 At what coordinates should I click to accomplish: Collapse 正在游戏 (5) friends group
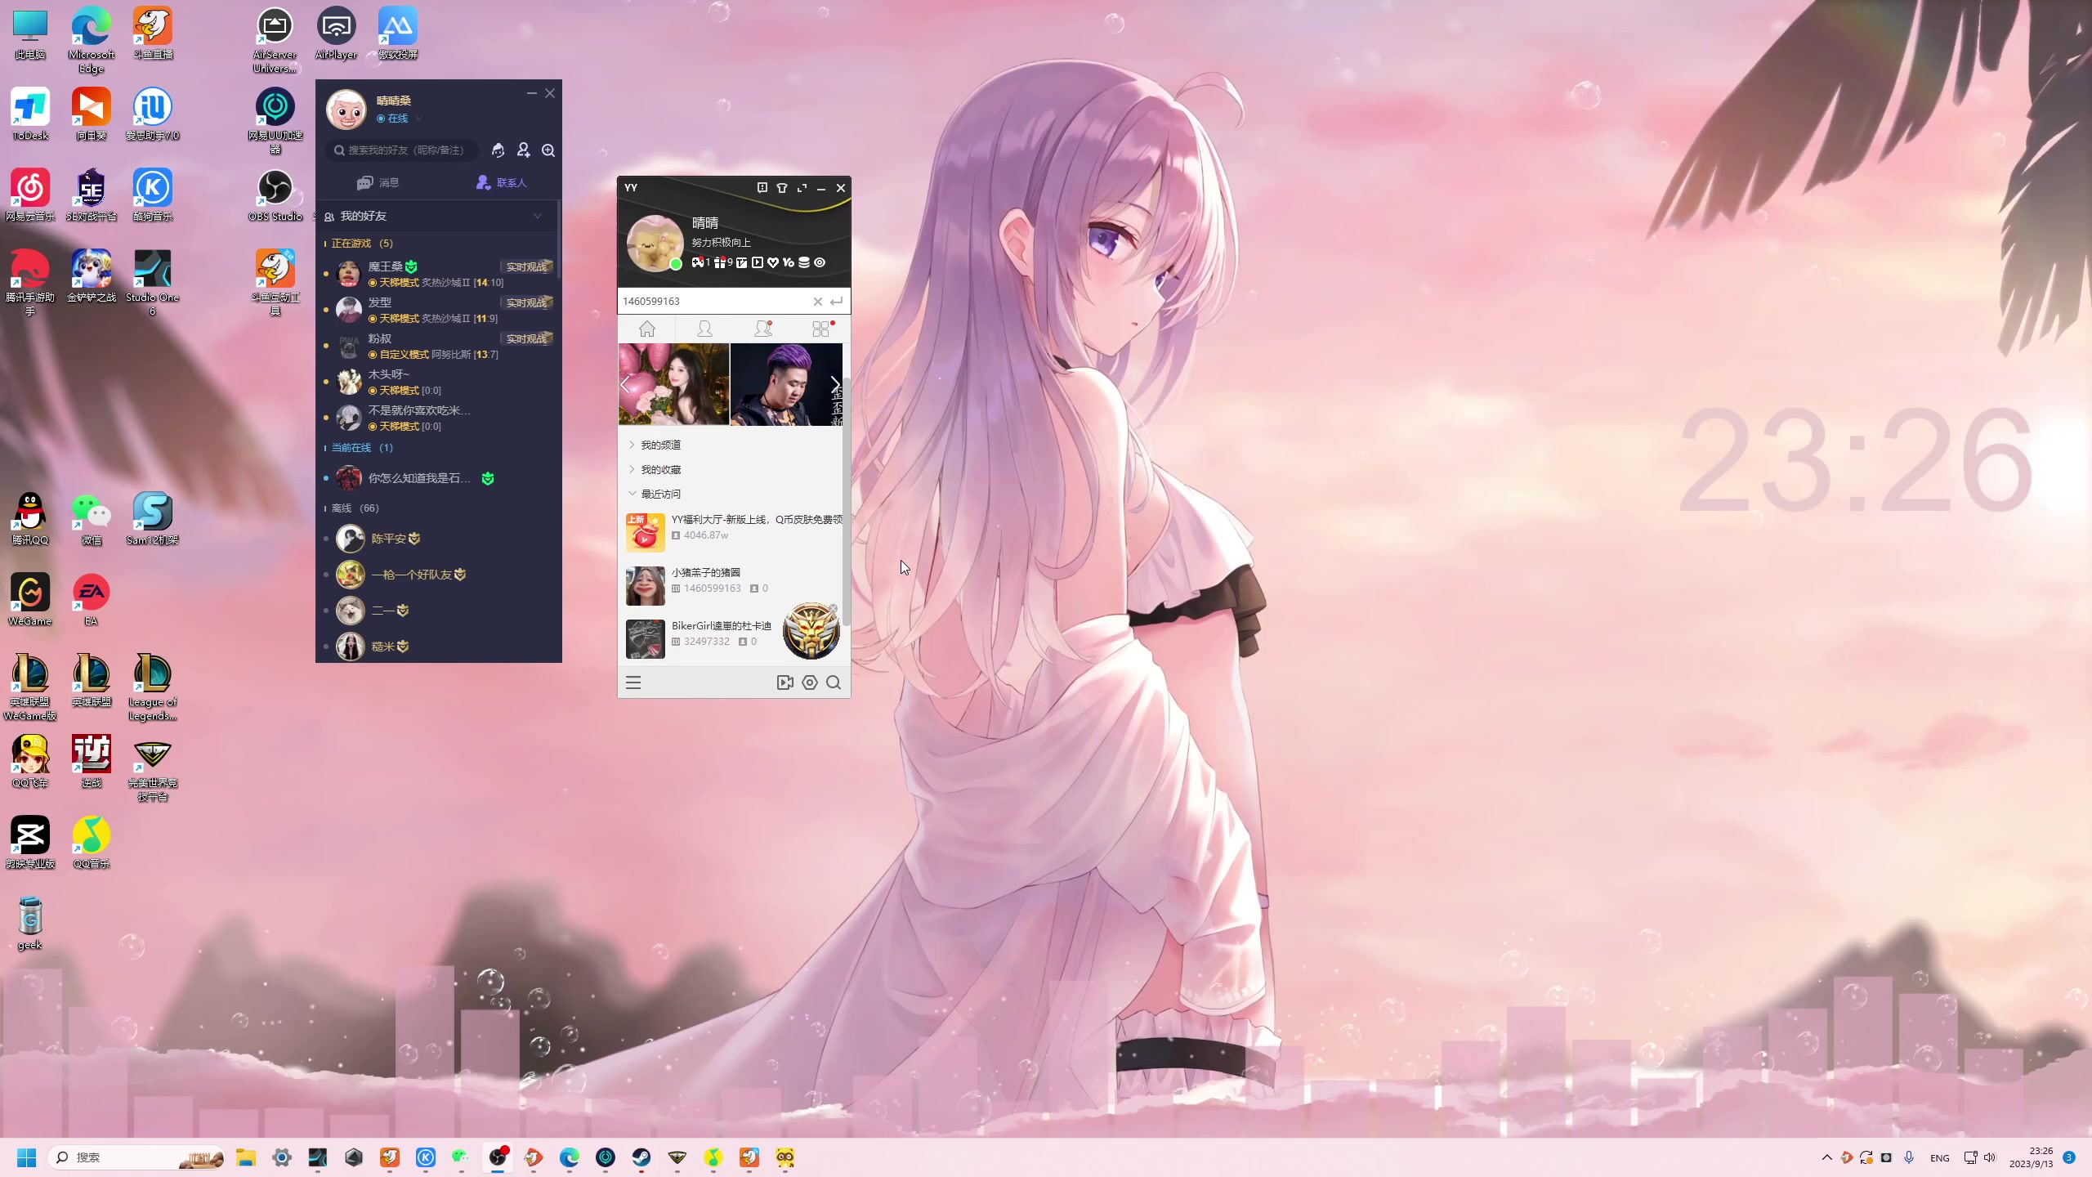[x=358, y=244]
